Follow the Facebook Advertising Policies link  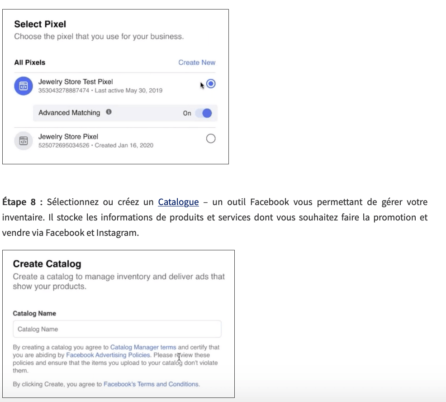[108, 355]
